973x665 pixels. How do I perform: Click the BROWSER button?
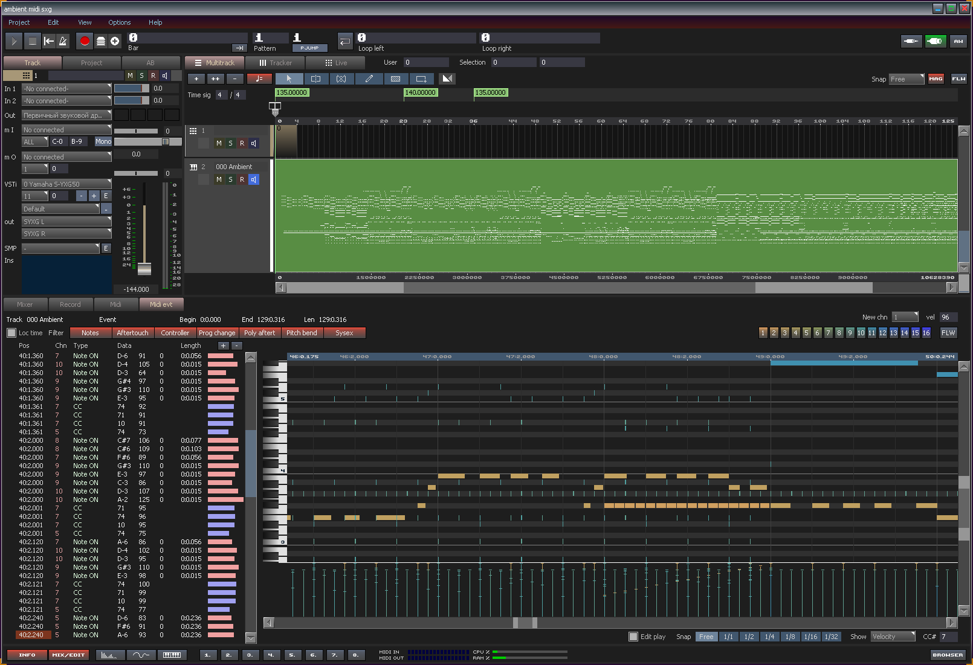click(x=948, y=655)
